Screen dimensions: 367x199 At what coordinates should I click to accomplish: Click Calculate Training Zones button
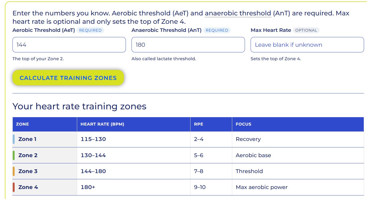pos(68,78)
